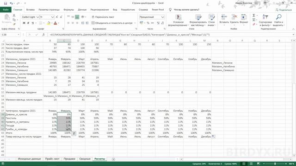Click the Поделиться (Share) button
This screenshot has width=296, height=166.
[284, 10]
